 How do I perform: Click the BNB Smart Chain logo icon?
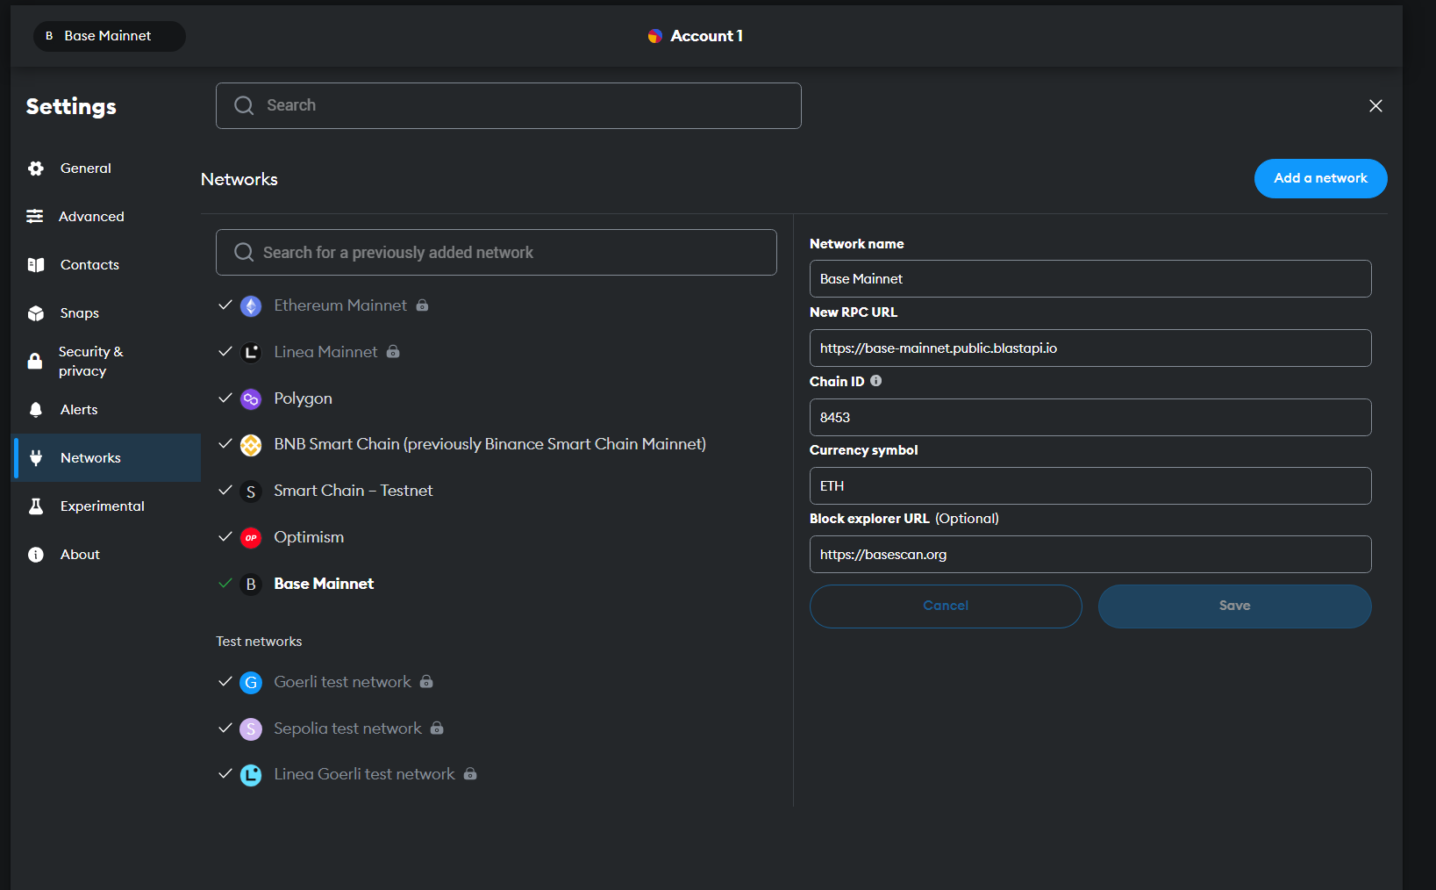pyautogui.click(x=251, y=445)
